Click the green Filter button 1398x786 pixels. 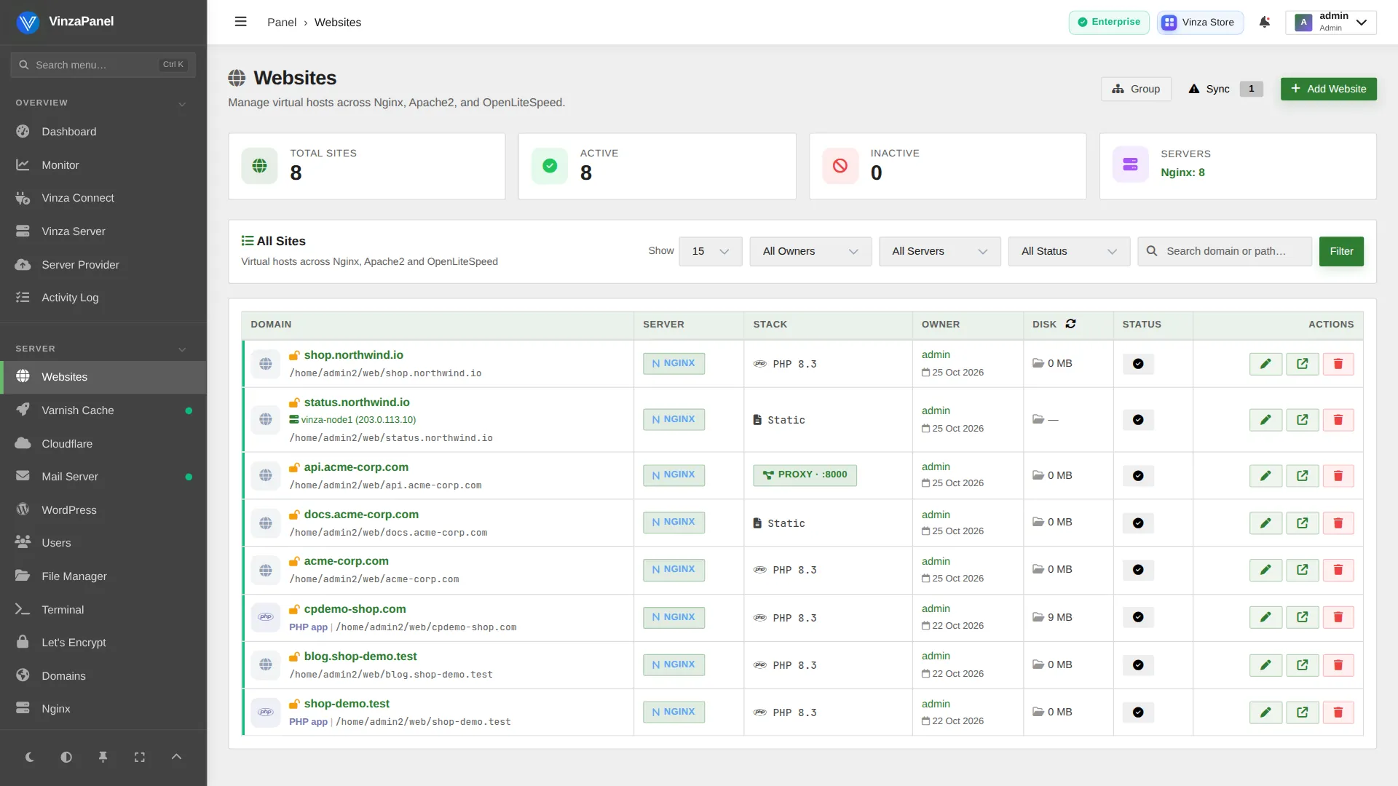(1341, 251)
